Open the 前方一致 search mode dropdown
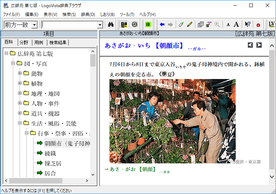 pos(34,25)
